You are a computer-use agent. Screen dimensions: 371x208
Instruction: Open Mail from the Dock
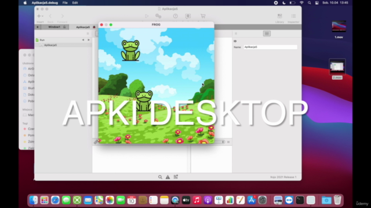coord(88,200)
